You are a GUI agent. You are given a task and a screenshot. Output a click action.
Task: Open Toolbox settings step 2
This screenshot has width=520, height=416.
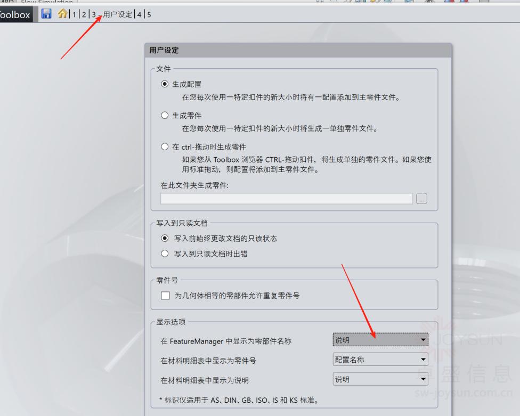click(84, 15)
